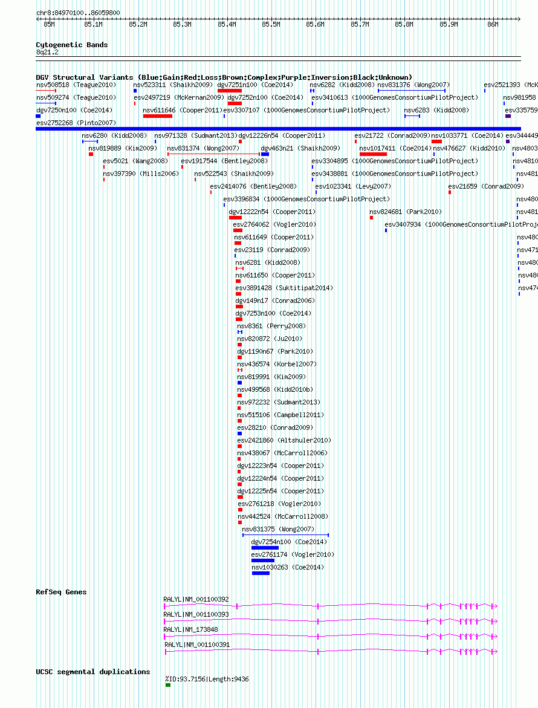538x708 pixels.
Task: Click the blue dgv7254n100 gain bar
Action: point(265,548)
